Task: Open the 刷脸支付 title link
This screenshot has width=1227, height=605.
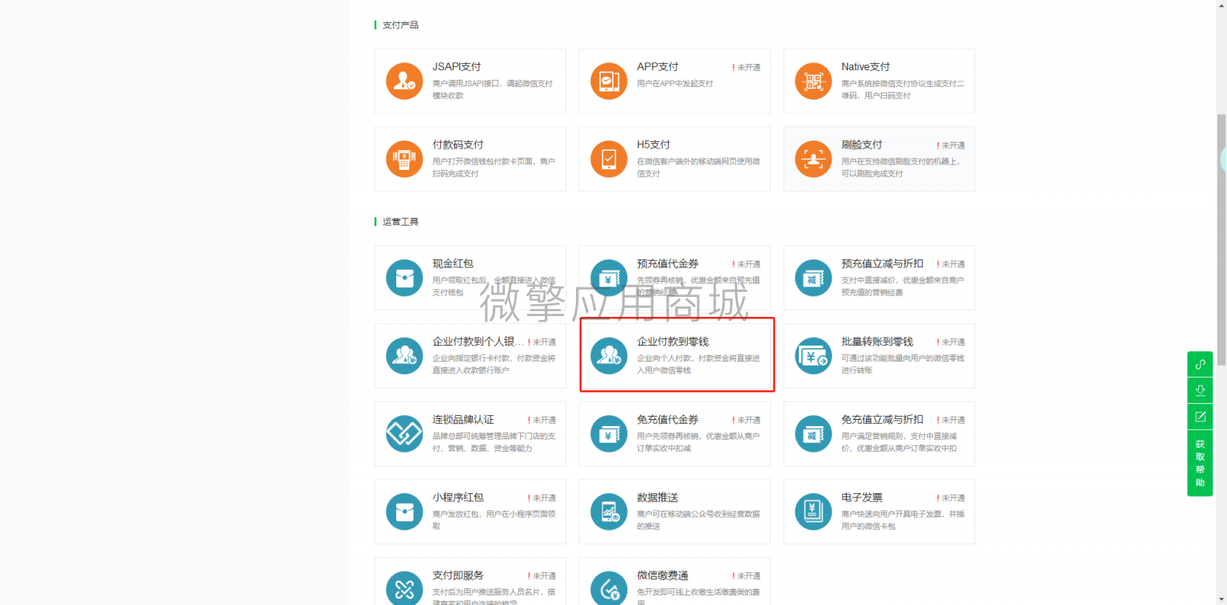Action: tap(862, 144)
